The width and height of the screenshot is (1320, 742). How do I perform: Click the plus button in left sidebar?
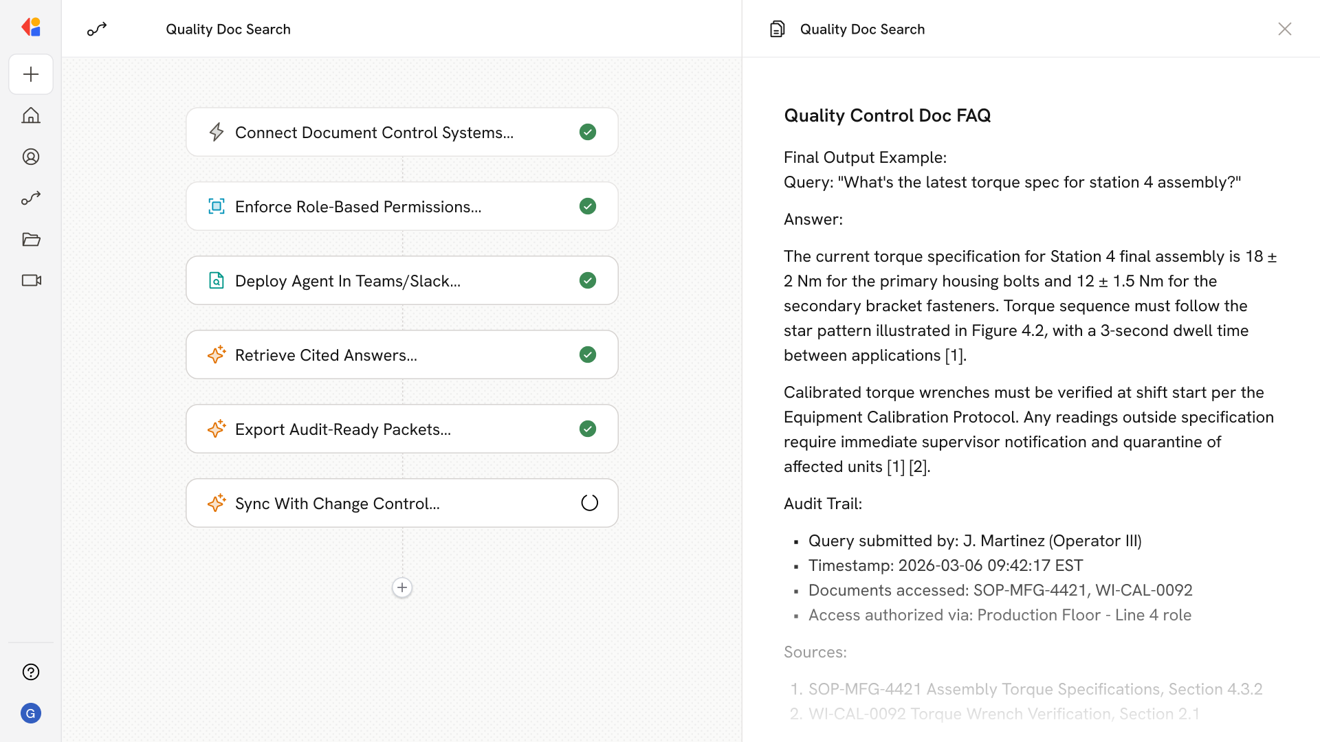31,74
